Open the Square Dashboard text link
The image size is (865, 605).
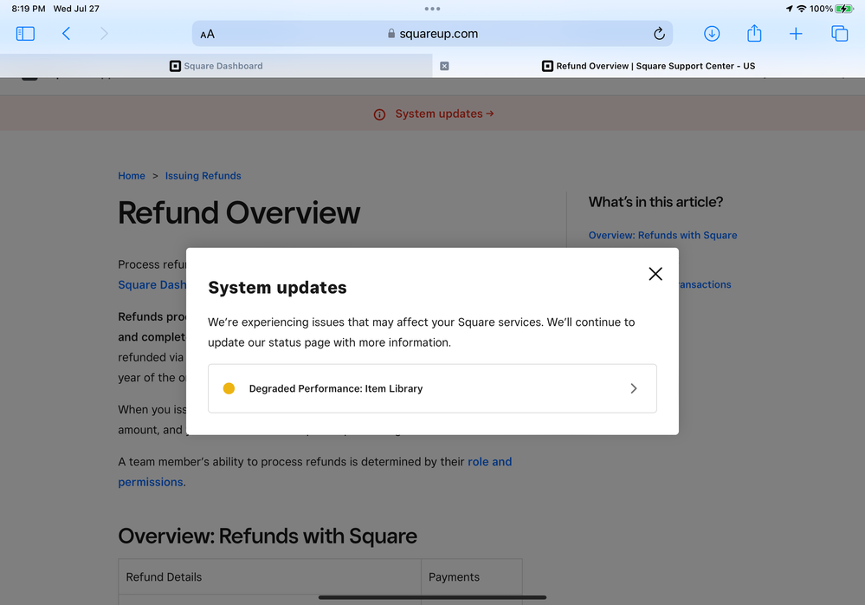click(x=152, y=285)
